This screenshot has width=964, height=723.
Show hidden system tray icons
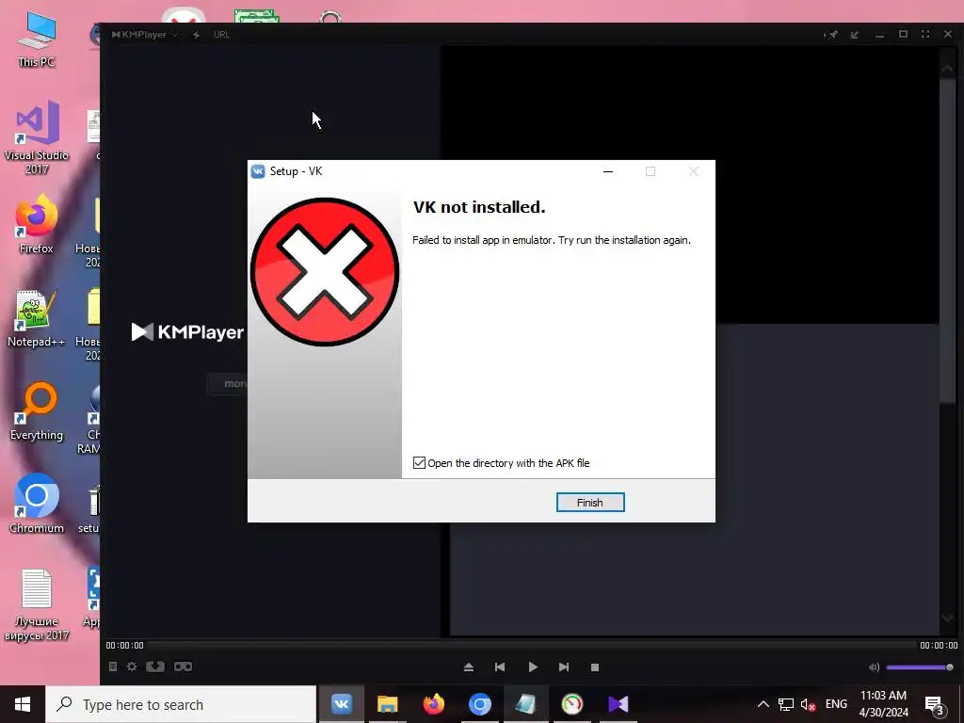[x=763, y=704]
